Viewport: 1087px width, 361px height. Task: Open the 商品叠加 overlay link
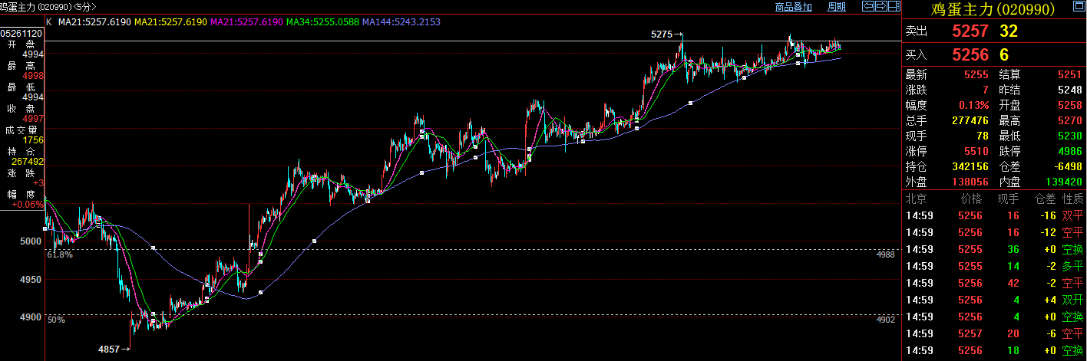tap(793, 7)
